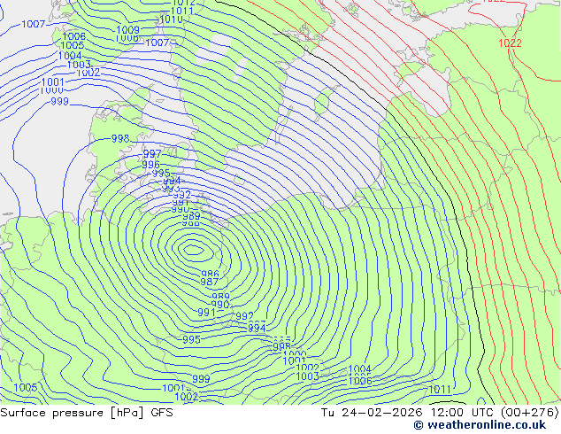This screenshot has width=561, height=434.
Task: Select the 991 isobar label
Action: 206,313
